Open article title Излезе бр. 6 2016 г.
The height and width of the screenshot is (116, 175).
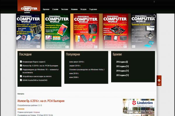(41, 101)
